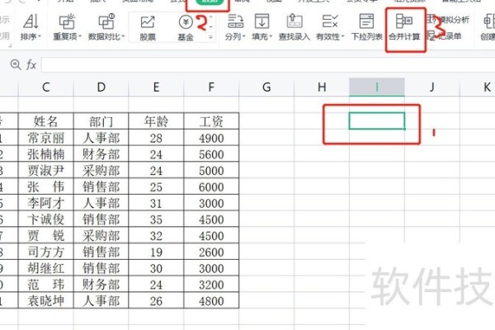Click salary cell 4900

click(211, 138)
